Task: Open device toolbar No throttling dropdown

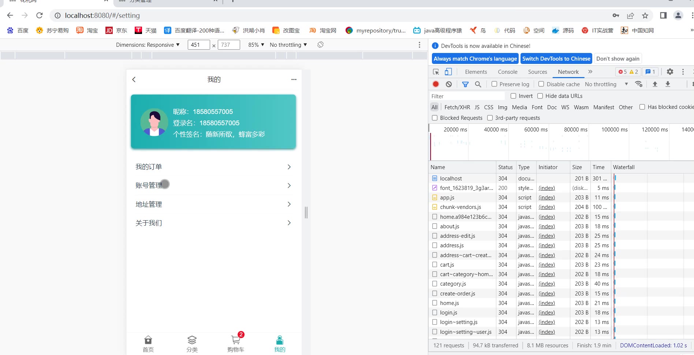Action: (x=288, y=45)
